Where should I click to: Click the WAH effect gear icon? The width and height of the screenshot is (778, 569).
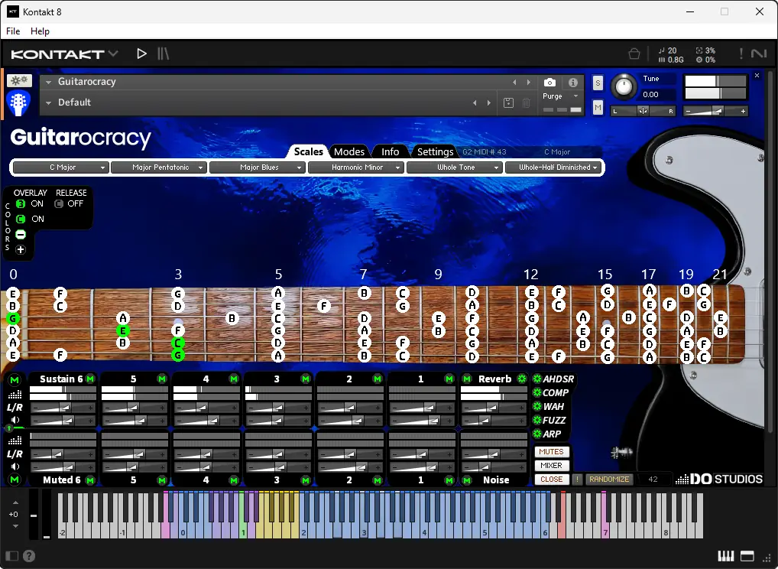coord(536,407)
